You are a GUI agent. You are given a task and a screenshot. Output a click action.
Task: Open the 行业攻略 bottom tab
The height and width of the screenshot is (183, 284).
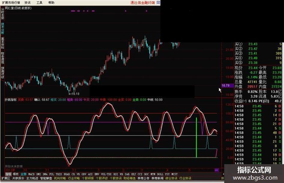(74, 178)
